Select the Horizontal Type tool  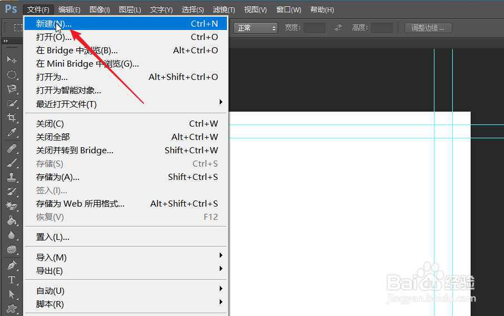[12, 280]
